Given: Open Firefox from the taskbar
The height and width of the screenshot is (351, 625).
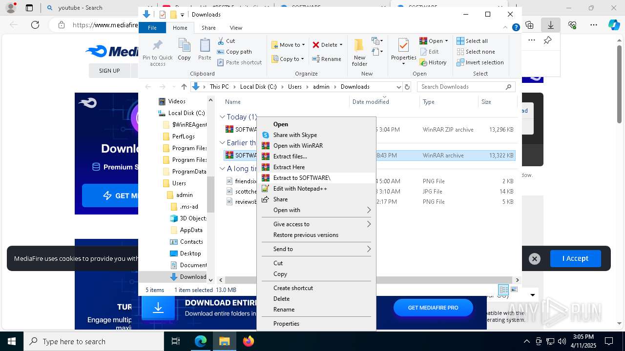Looking at the screenshot, I should tap(249, 341).
